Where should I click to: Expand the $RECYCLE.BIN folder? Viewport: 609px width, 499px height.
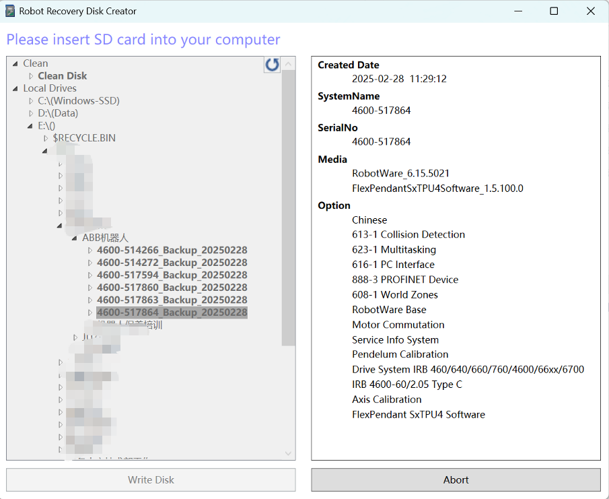[46, 138]
